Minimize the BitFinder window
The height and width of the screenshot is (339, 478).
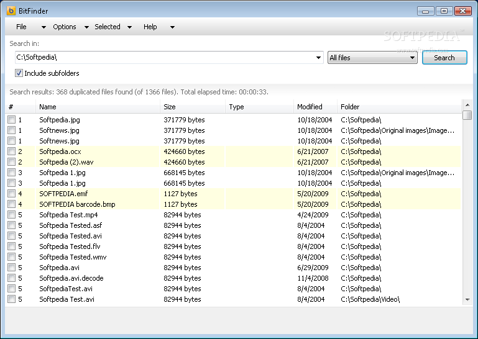pyautogui.click(x=426, y=11)
